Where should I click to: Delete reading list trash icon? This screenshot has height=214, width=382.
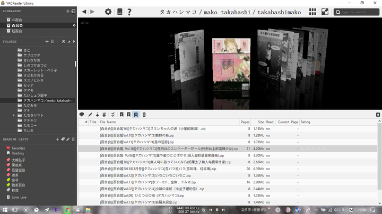tap(73, 139)
